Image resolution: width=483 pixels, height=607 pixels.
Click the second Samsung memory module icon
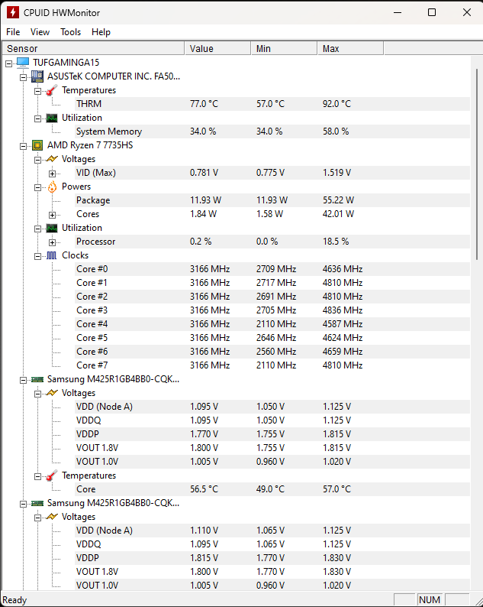pyautogui.click(x=37, y=503)
